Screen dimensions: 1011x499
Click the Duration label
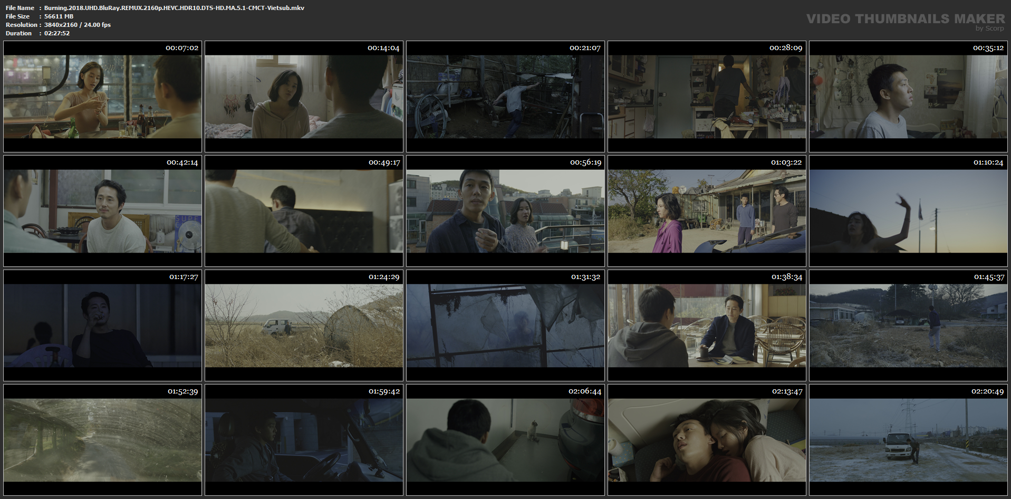pyautogui.click(x=19, y=33)
